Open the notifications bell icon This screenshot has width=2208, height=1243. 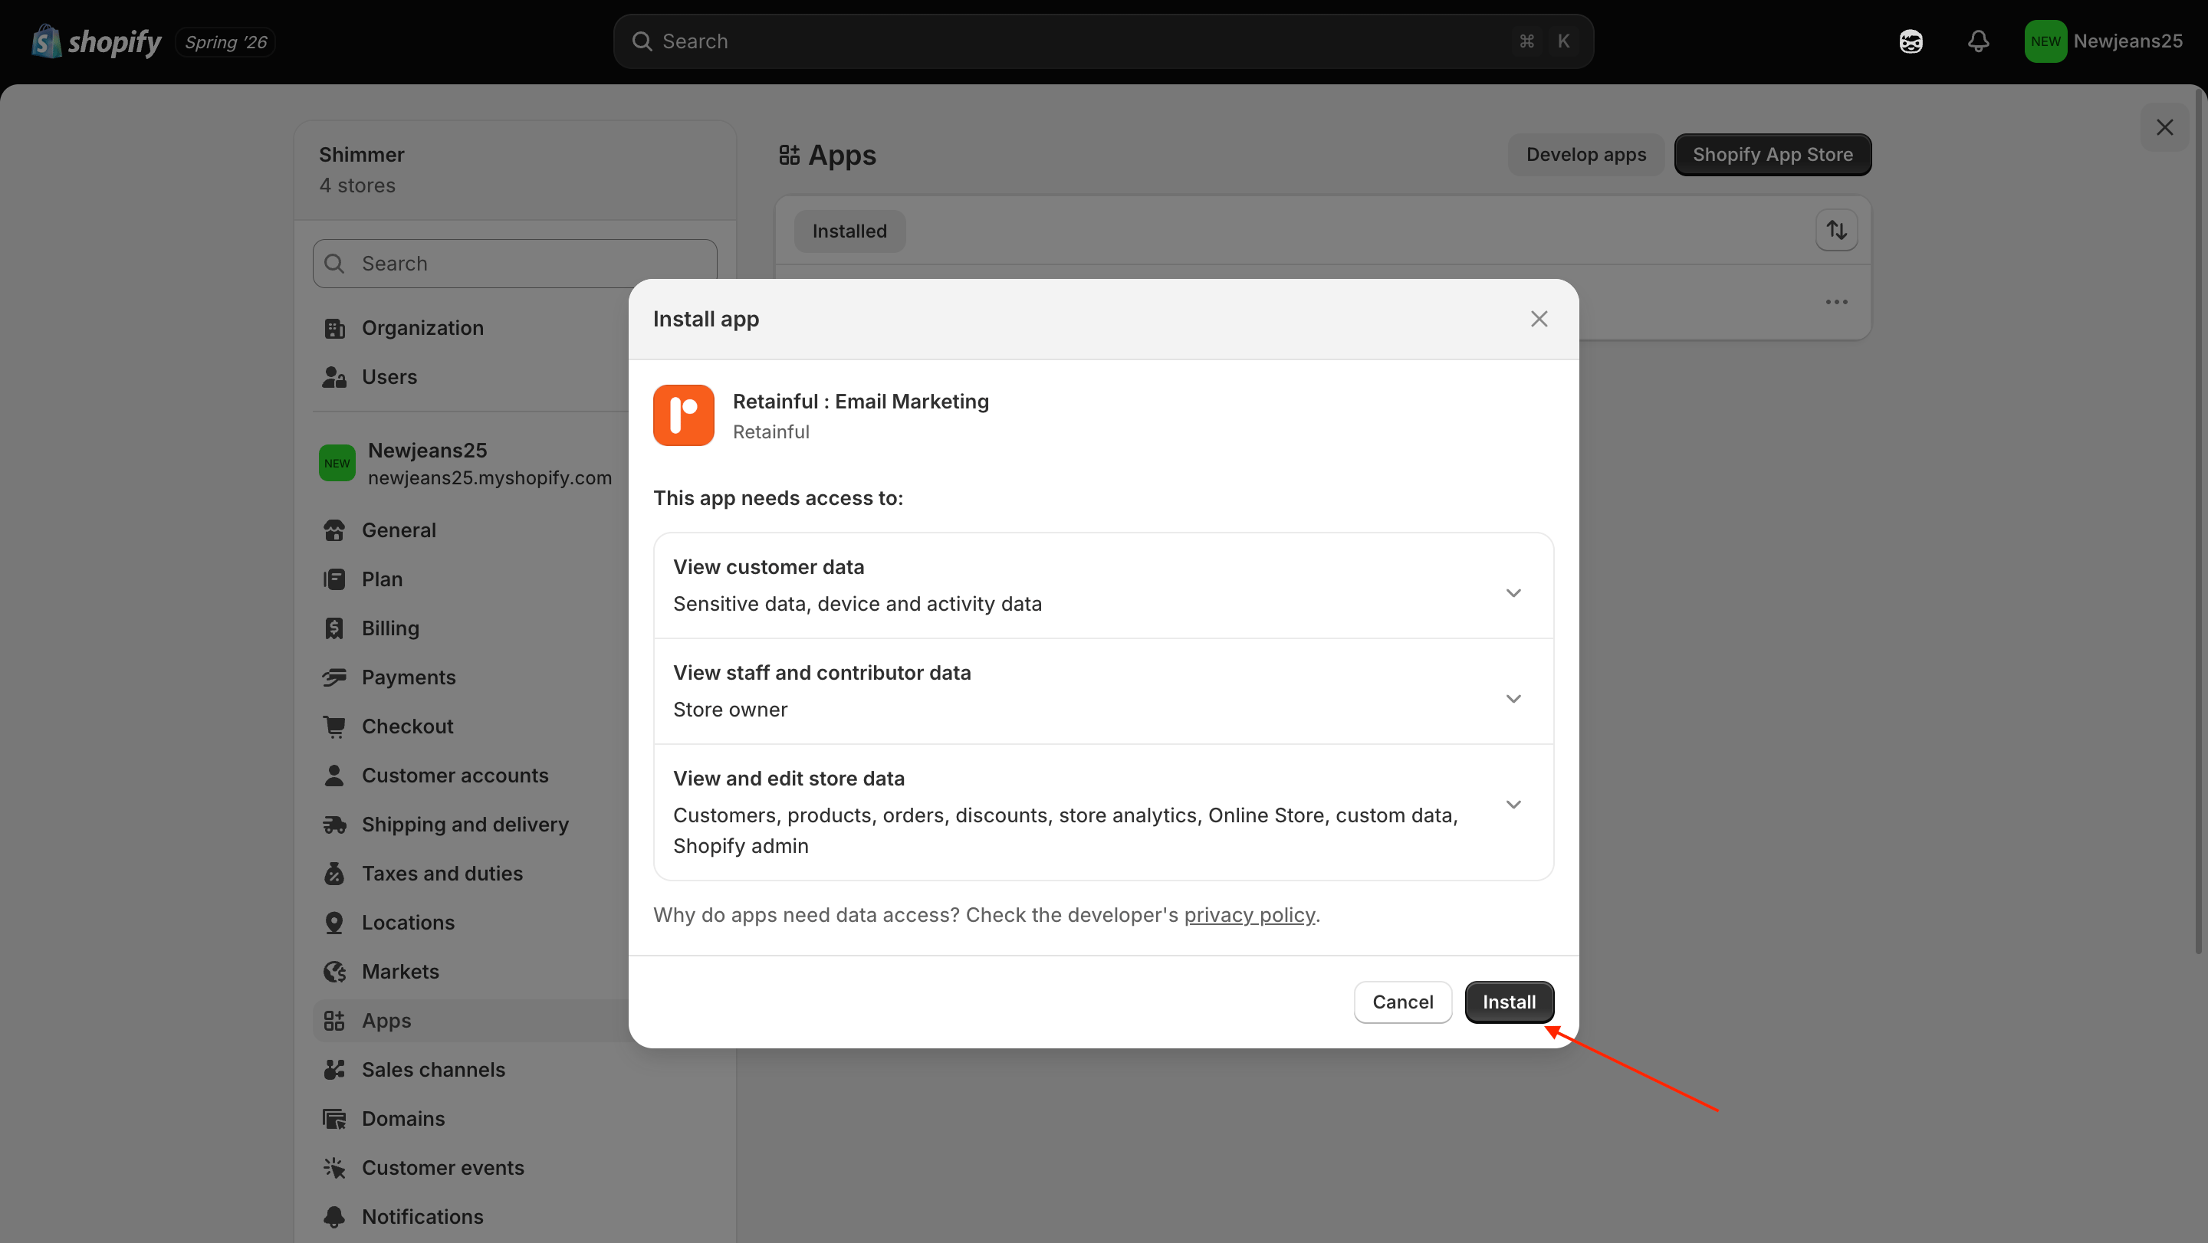(1978, 41)
